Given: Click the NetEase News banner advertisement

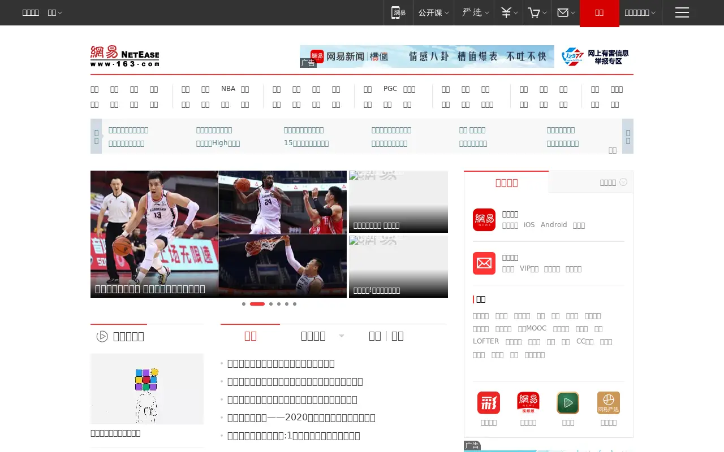Looking at the screenshot, I should [427, 56].
